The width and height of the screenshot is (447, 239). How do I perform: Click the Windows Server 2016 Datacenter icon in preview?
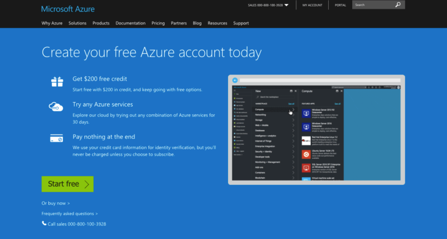pyautogui.click(x=306, y=127)
